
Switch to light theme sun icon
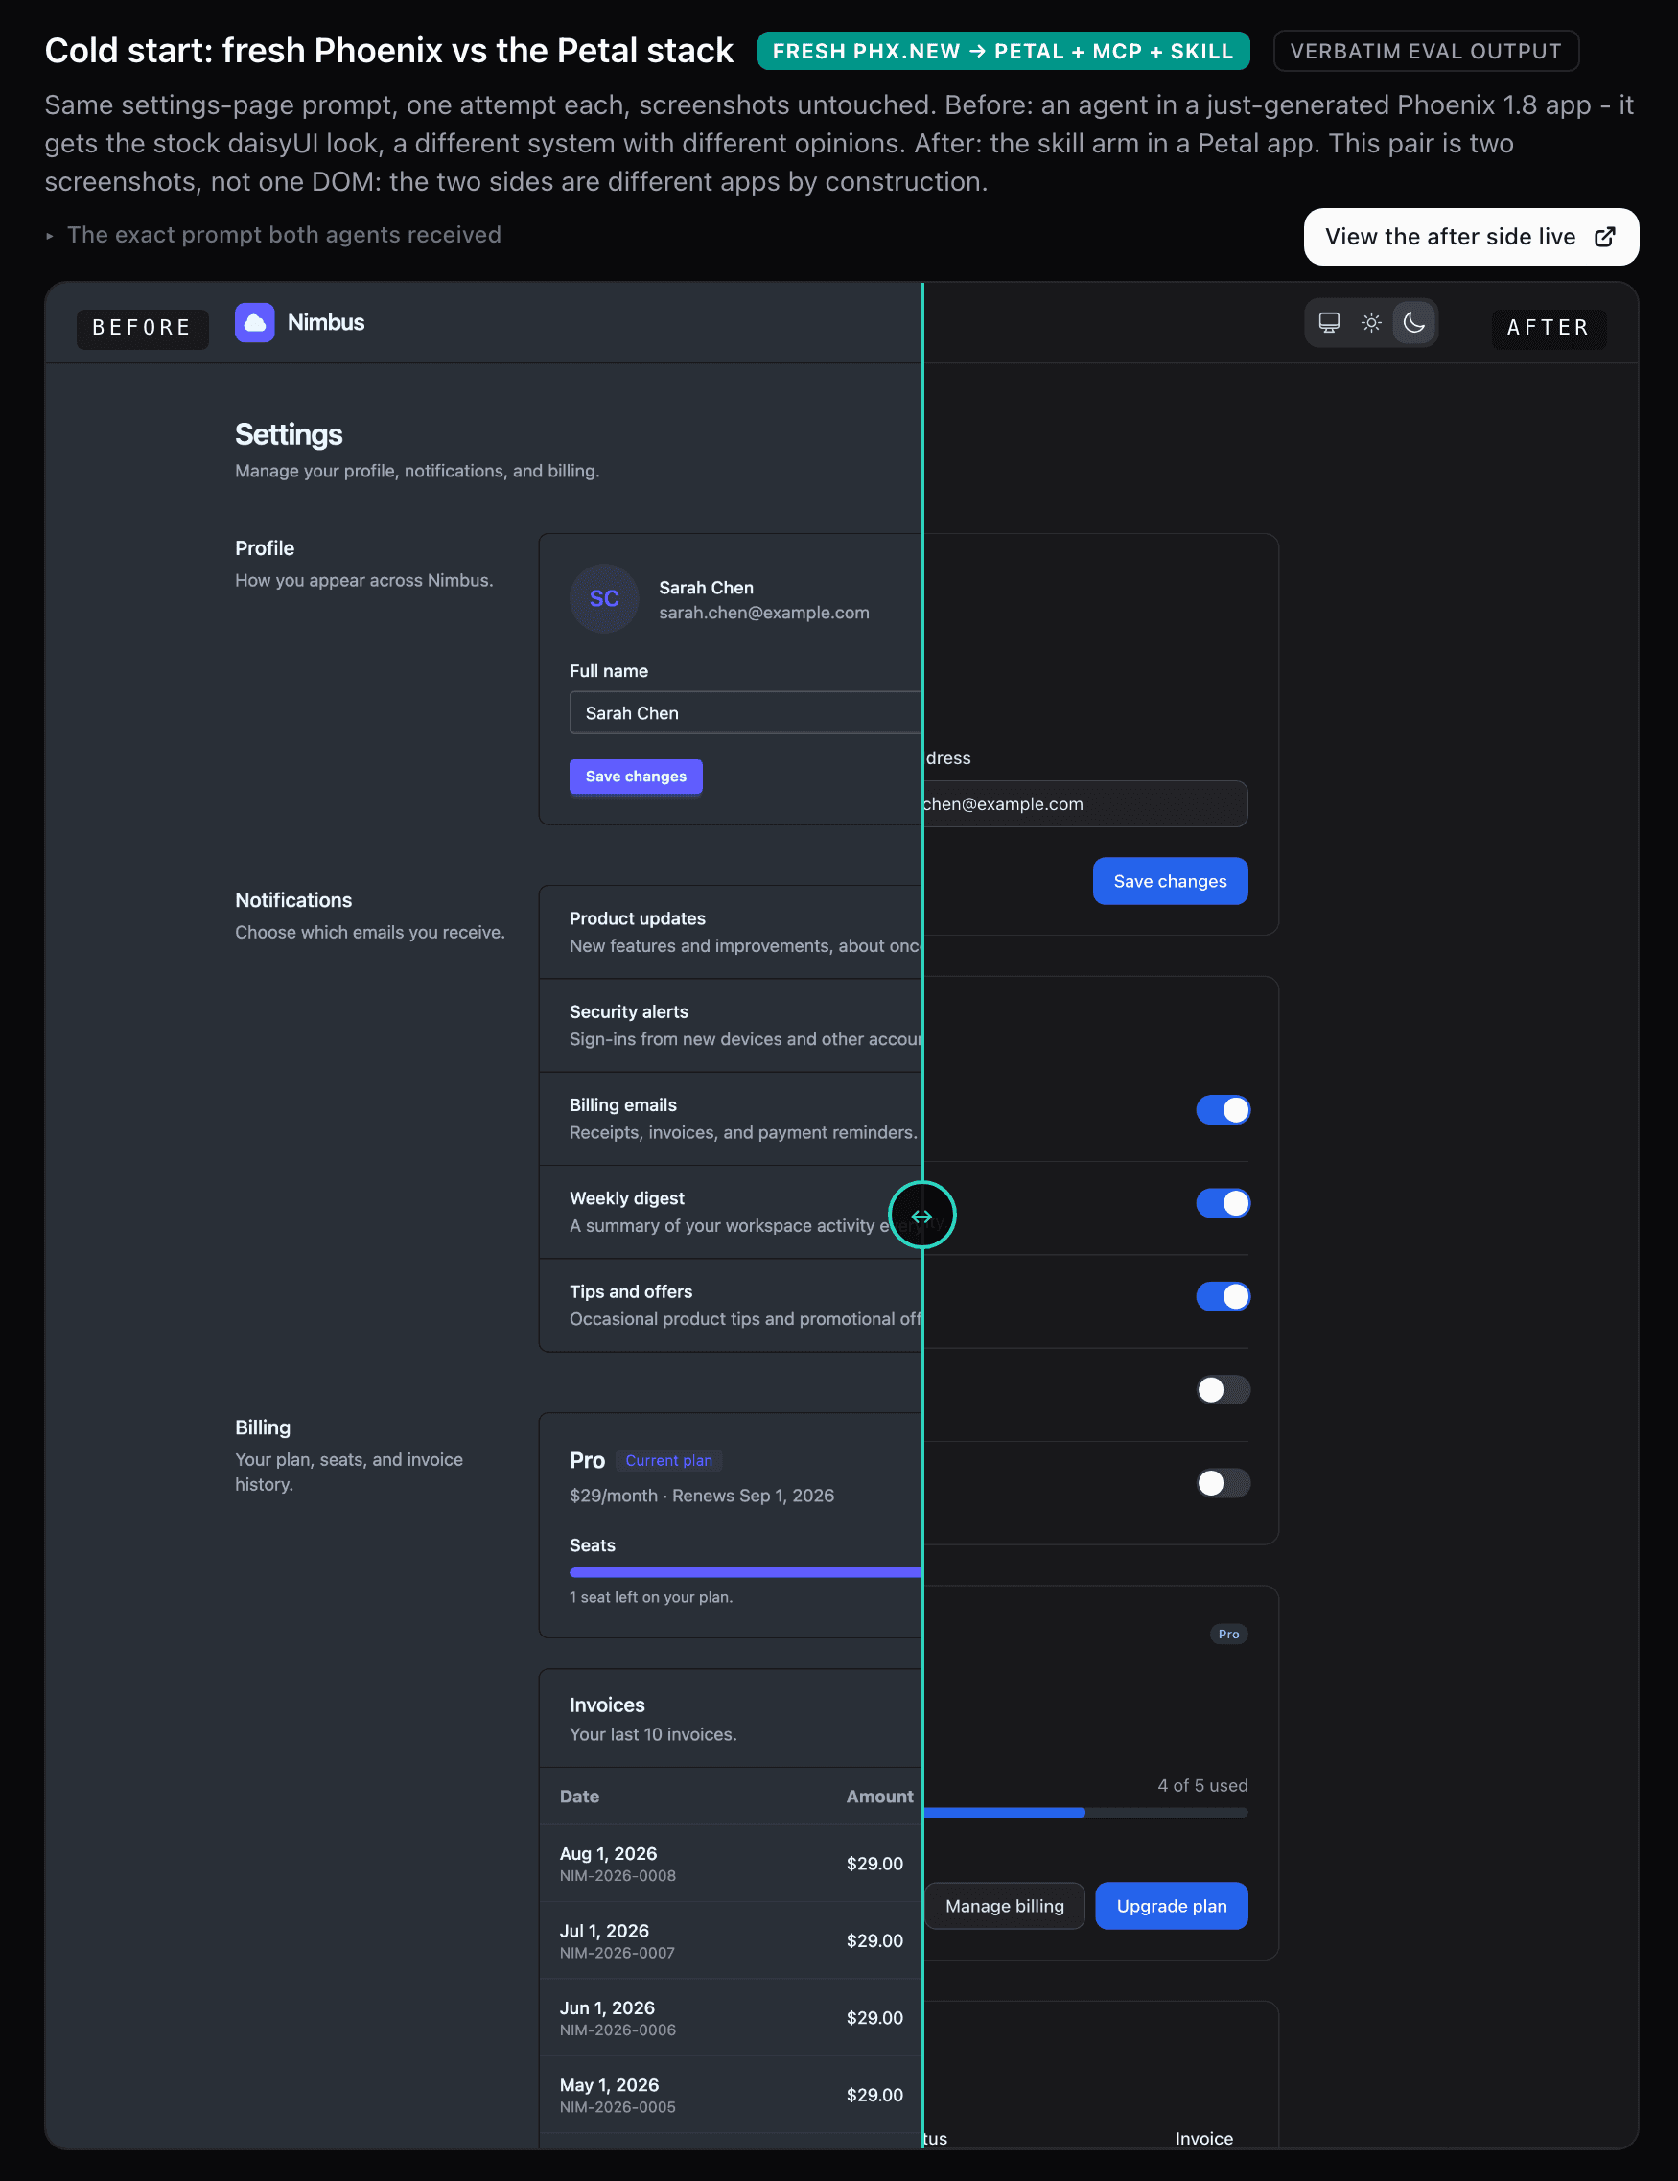[x=1371, y=322]
